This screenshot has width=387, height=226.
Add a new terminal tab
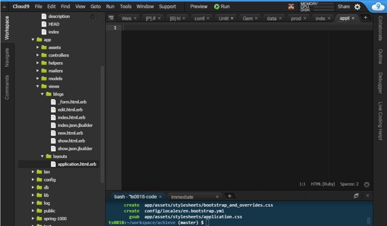(229, 196)
